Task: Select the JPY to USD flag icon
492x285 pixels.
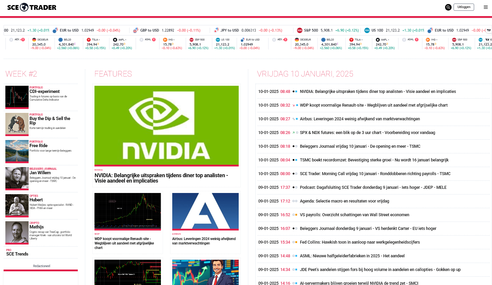Action: (216, 30)
